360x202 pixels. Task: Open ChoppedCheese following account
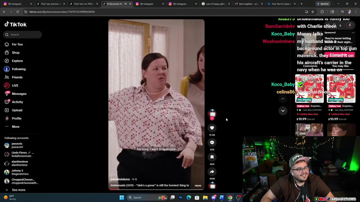pos(21,181)
